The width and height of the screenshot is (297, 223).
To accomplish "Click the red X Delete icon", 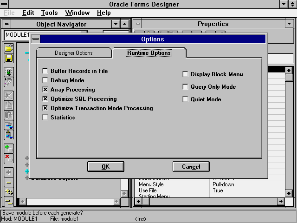I will coord(9,158).
